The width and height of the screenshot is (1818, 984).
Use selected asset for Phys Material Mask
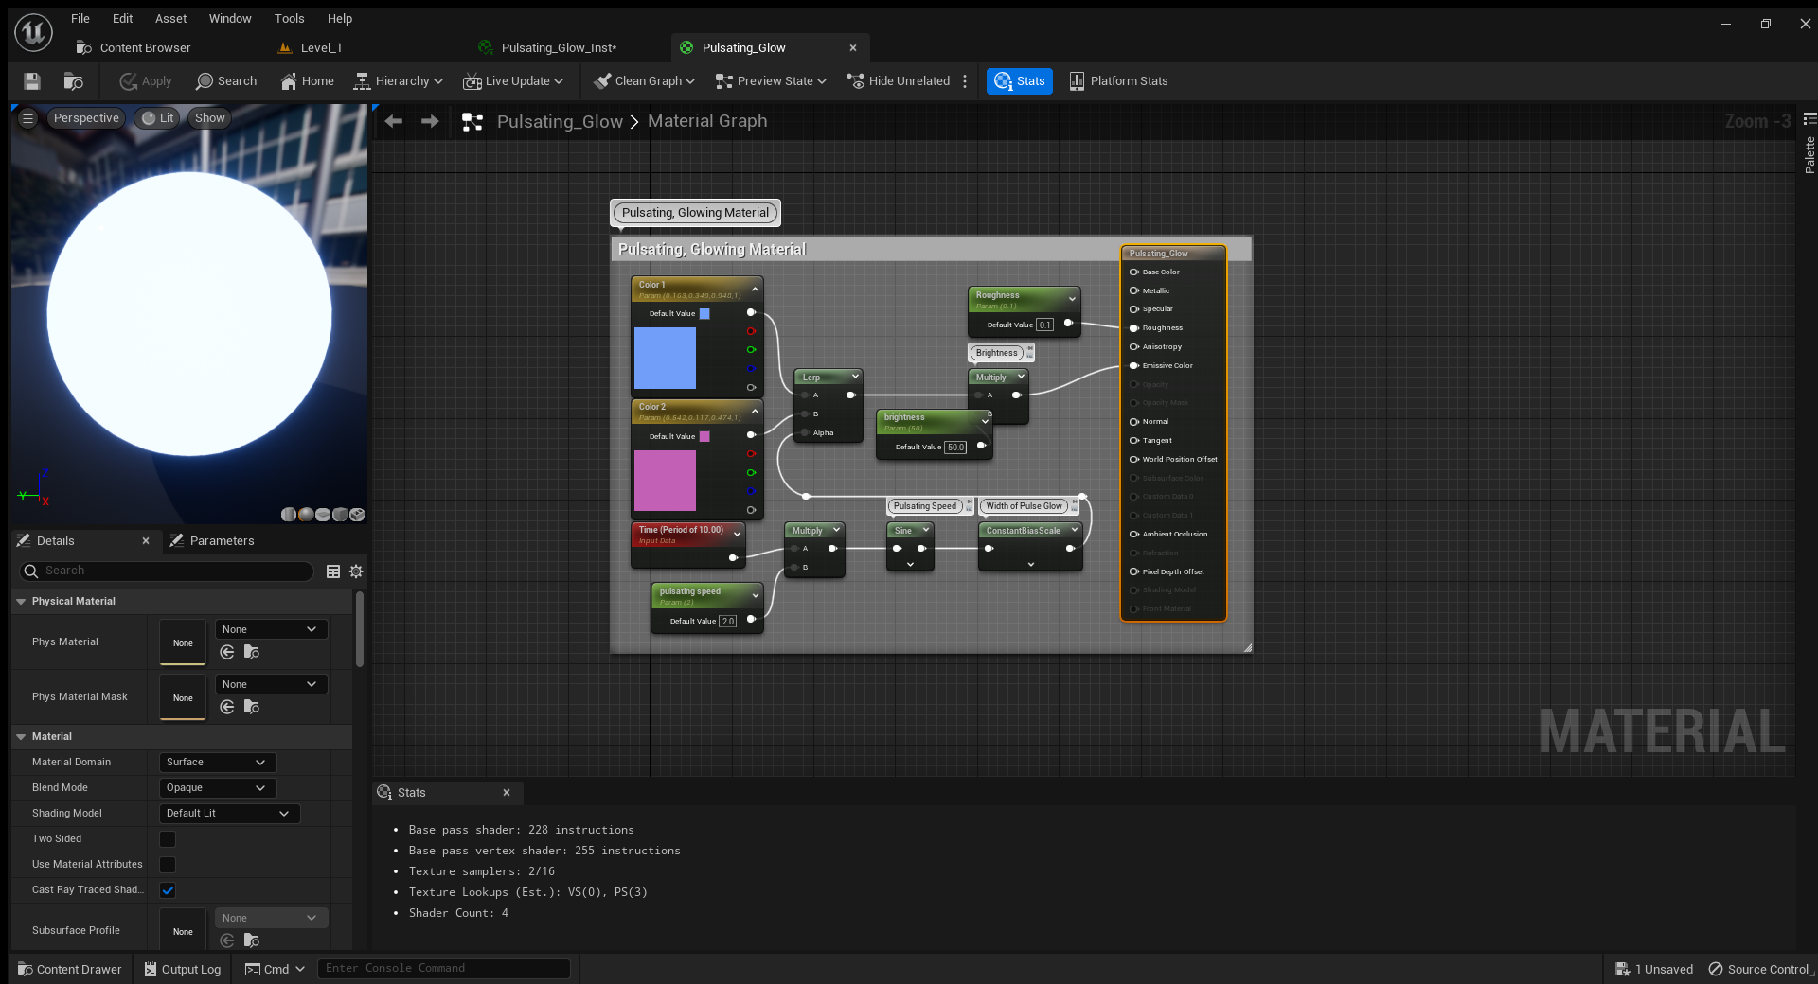pyautogui.click(x=227, y=707)
